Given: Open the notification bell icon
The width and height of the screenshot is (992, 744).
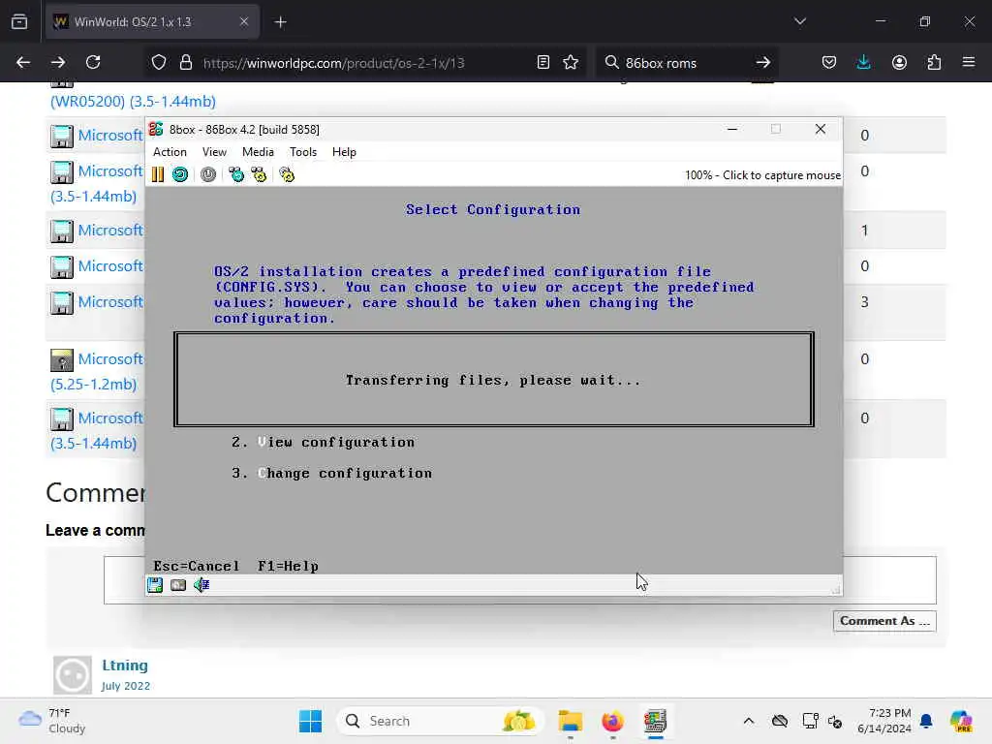Looking at the screenshot, I should coord(926,721).
